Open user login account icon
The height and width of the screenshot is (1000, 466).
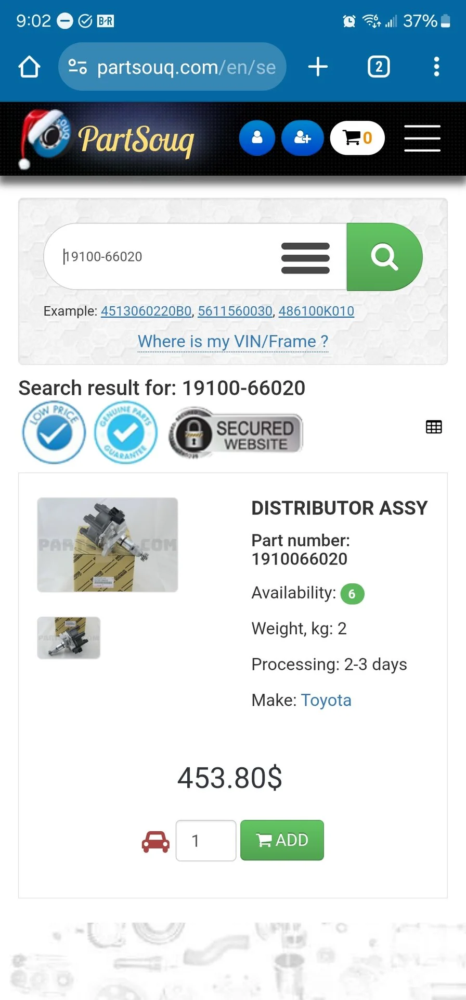point(257,138)
